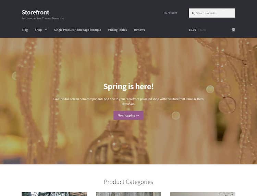Click the £0.00 cart total

tap(192, 30)
